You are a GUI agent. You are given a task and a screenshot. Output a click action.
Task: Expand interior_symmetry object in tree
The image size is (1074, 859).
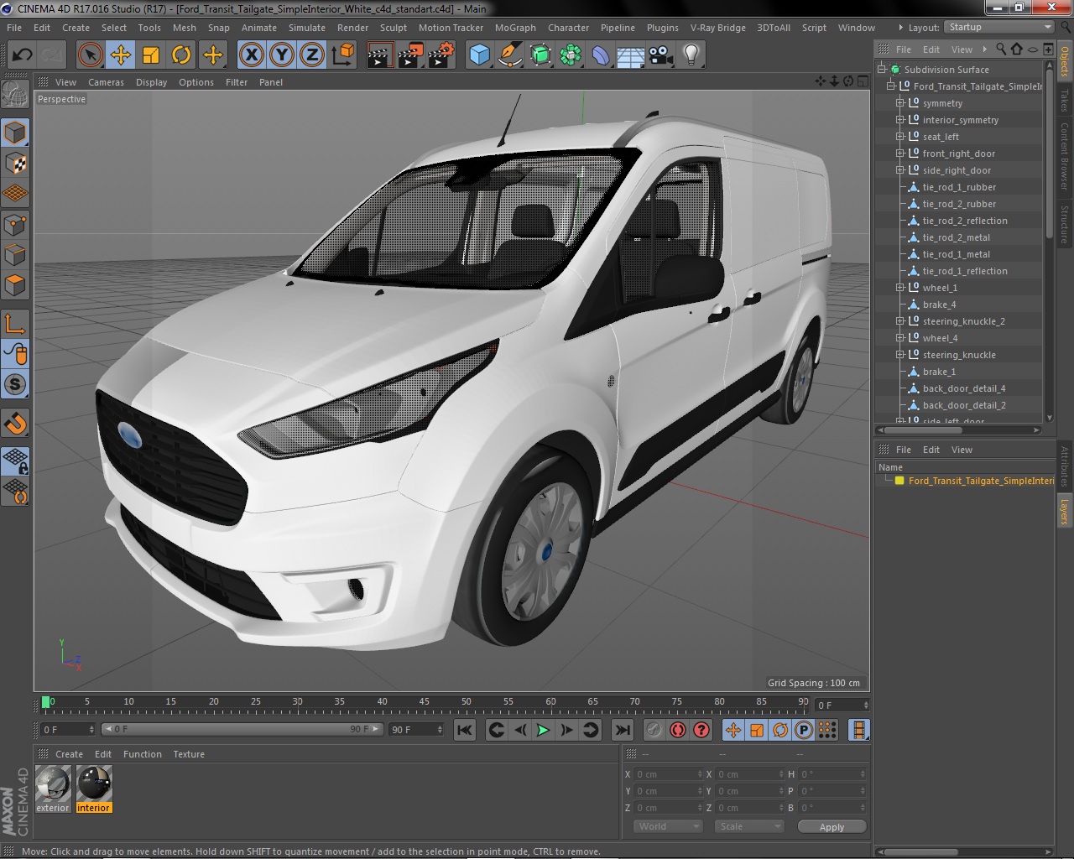click(x=899, y=120)
